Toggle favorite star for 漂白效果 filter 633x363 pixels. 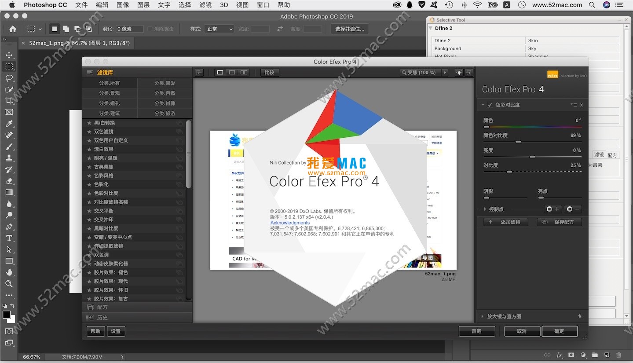[x=89, y=150]
